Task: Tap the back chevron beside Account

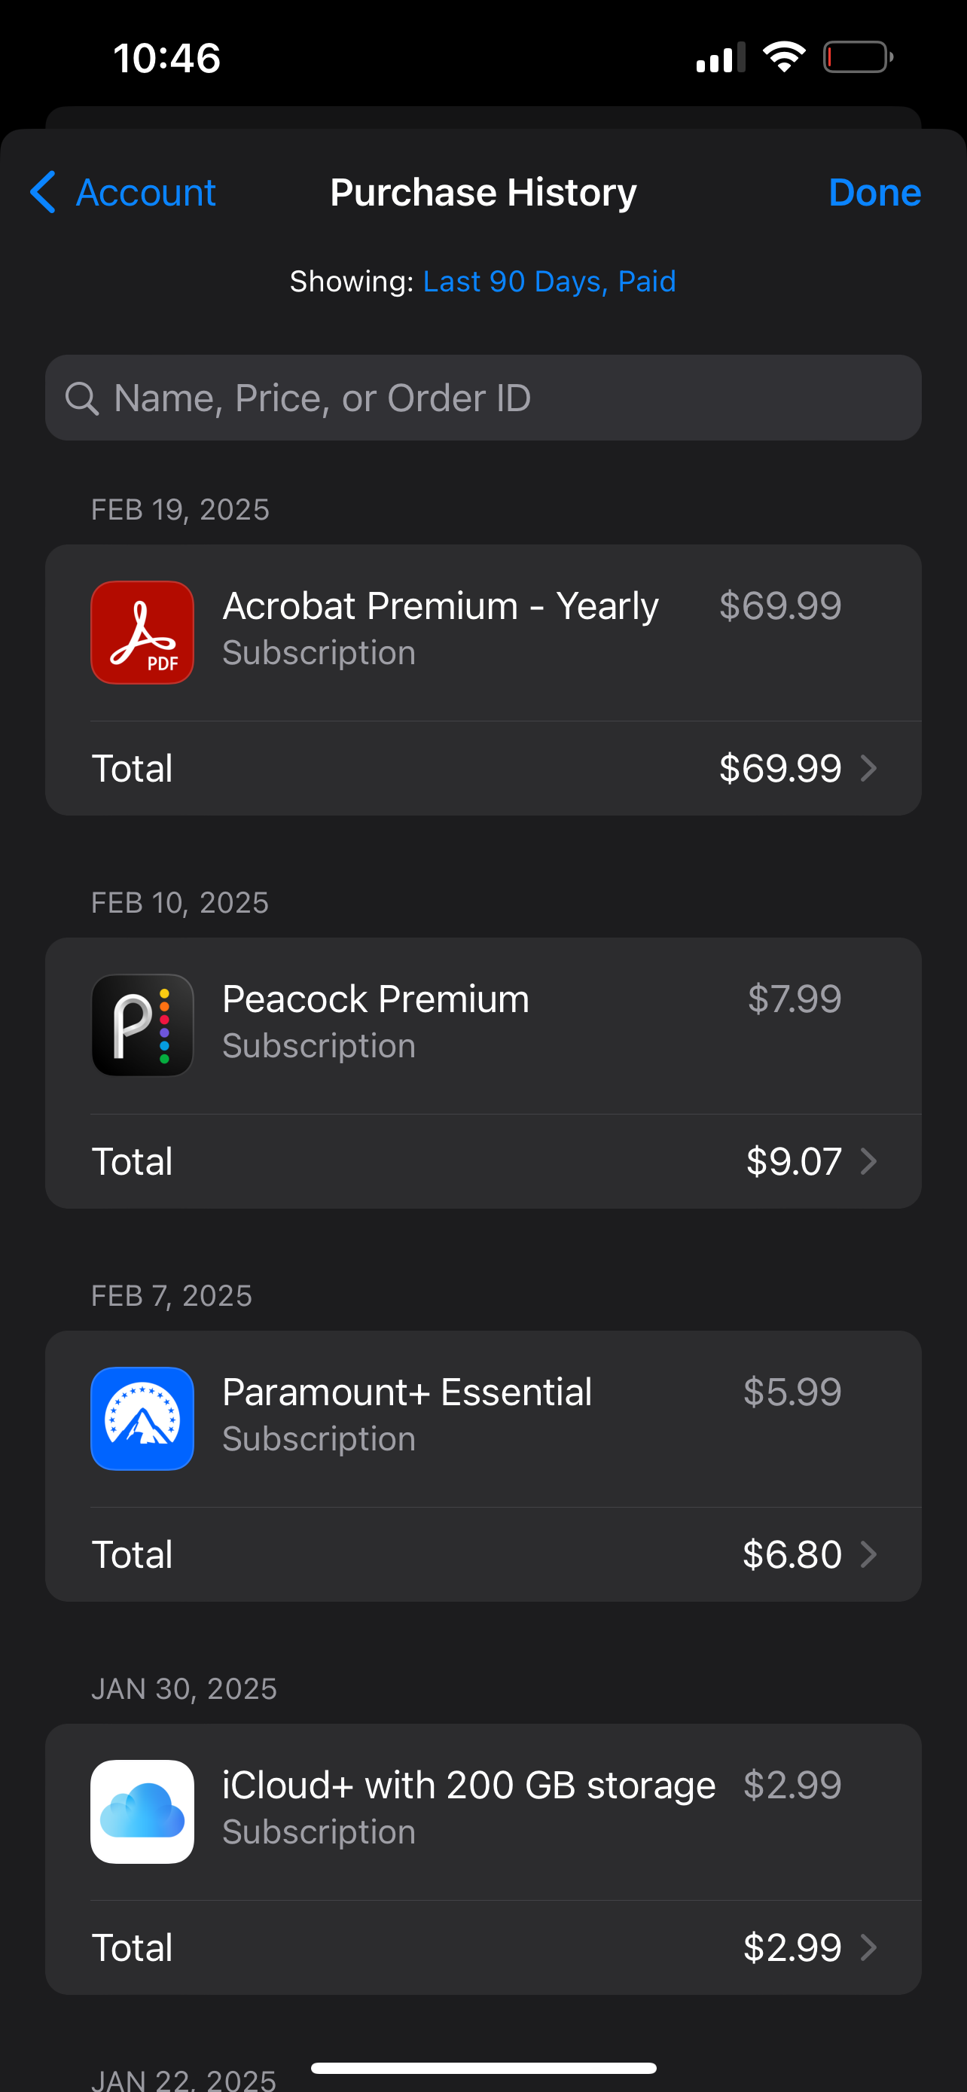Action: 43,193
